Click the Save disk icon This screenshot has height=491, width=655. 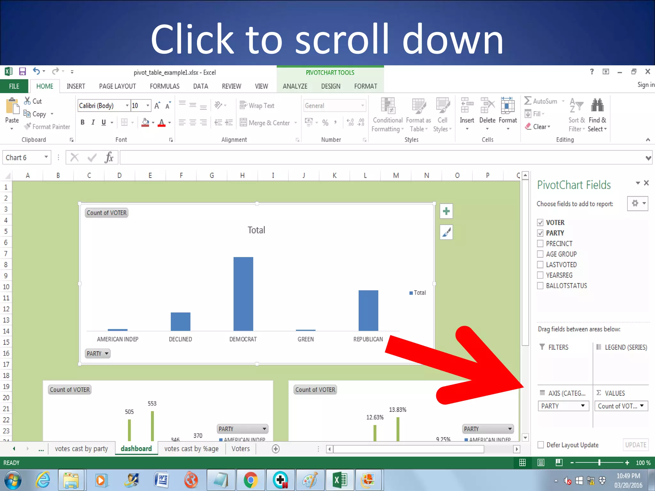pyautogui.click(x=22, y=71)
